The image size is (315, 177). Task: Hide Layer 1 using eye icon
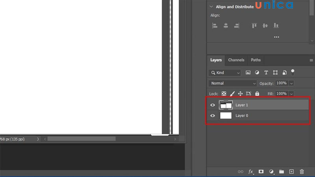(x=213, y=105)
